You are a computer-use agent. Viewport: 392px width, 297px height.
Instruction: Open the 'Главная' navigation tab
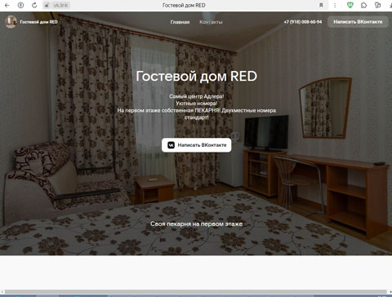coord(180,22)
